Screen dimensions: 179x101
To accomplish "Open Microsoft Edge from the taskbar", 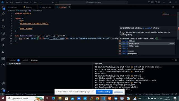I will (x=53, y=98).
